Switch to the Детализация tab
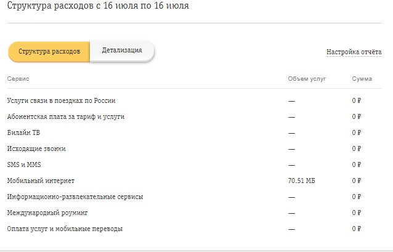 coord(122,51)
